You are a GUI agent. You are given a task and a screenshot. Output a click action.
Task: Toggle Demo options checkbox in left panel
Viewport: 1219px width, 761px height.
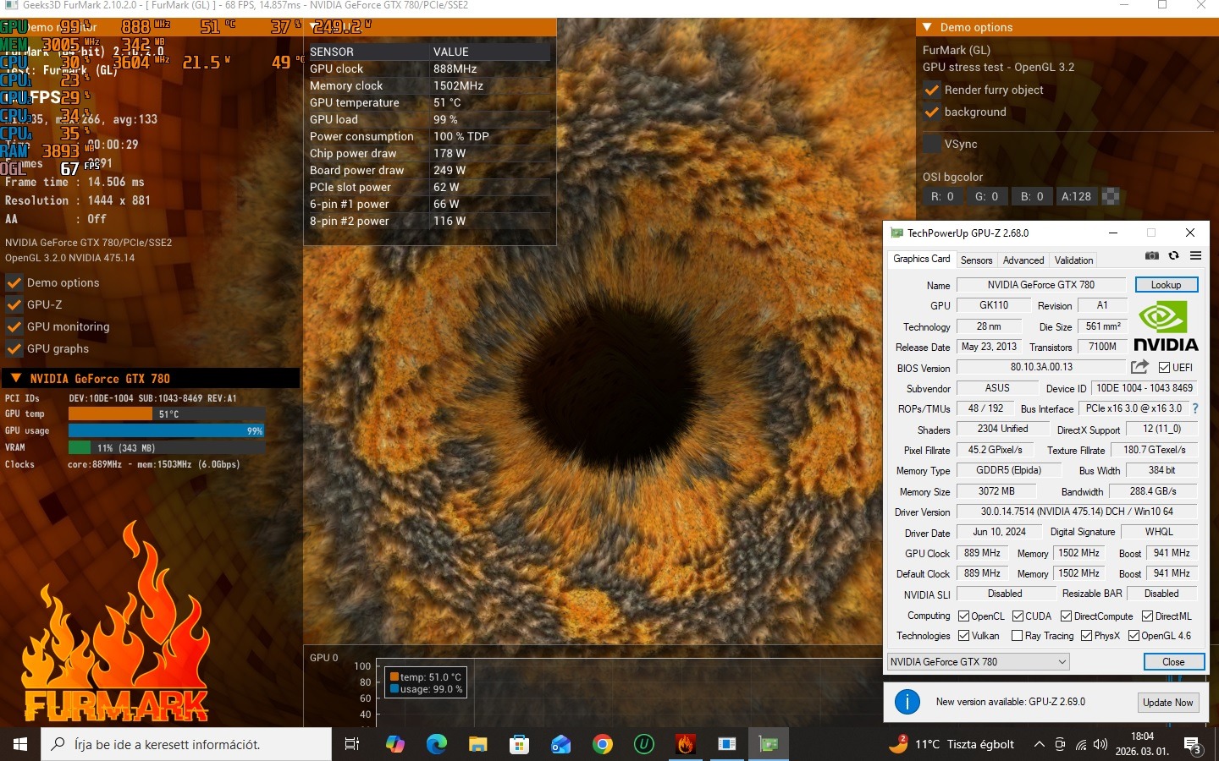point(14,282)
